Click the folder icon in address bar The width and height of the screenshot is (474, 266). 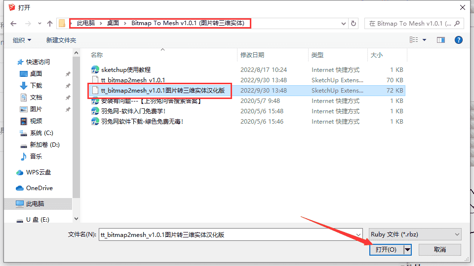(62, 23)
